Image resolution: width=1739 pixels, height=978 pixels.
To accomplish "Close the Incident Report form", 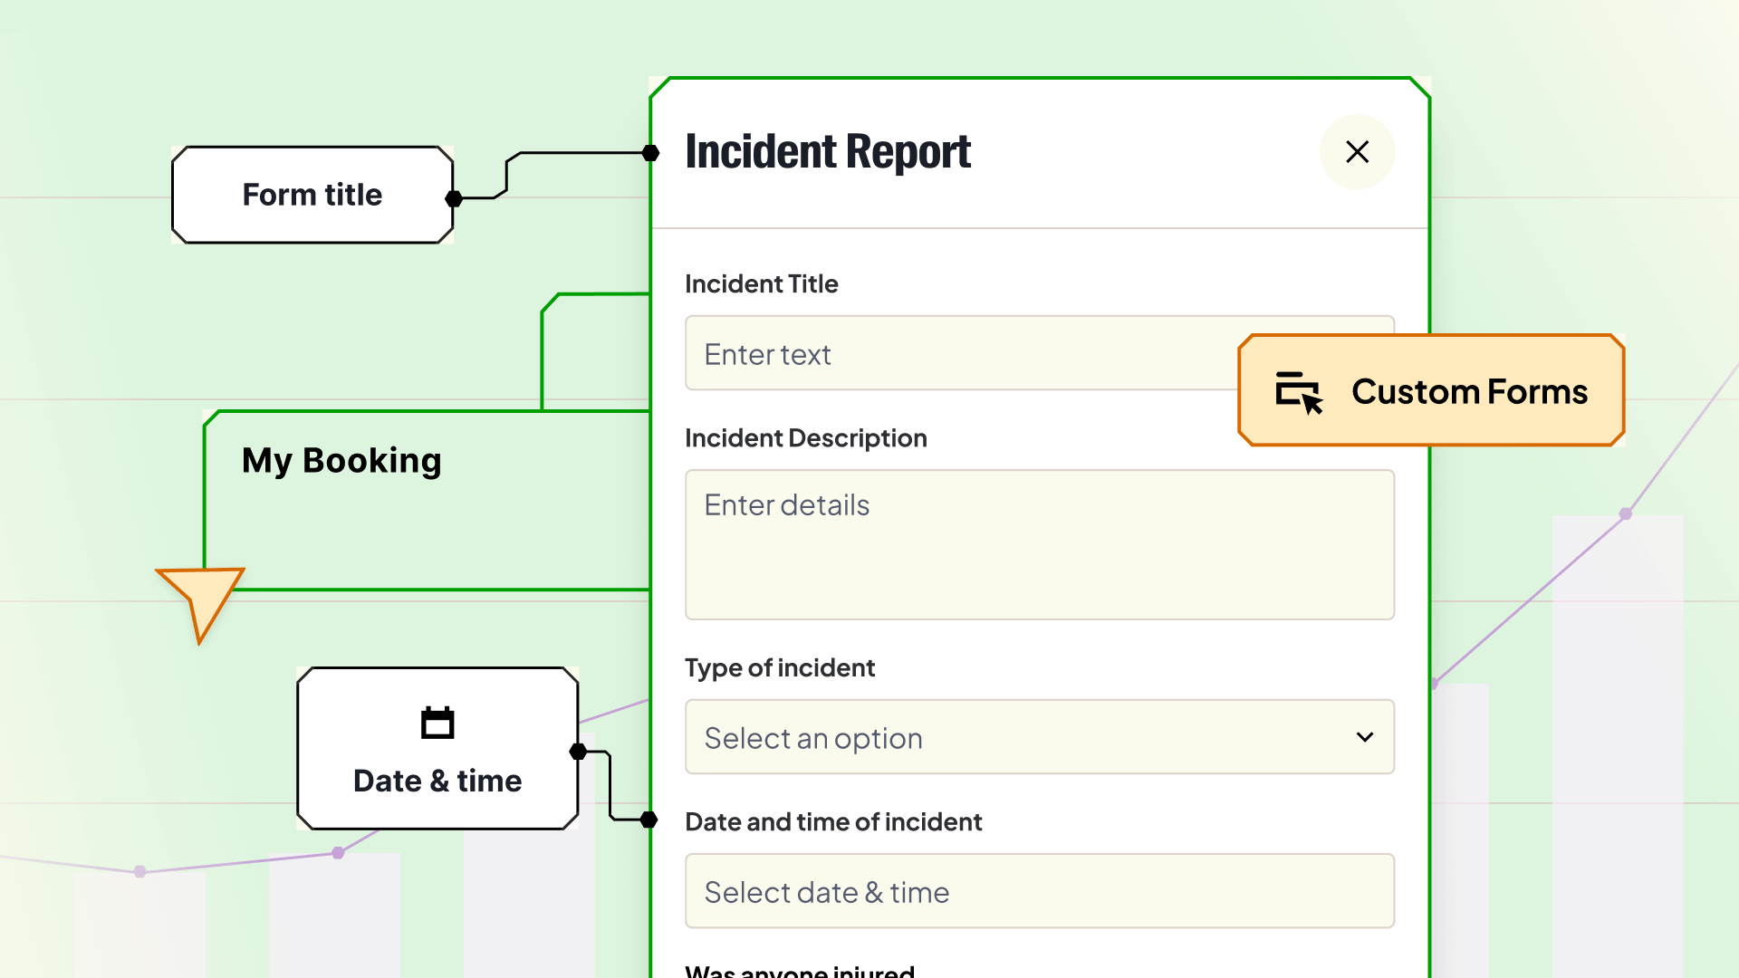I will pos(1357,151).
